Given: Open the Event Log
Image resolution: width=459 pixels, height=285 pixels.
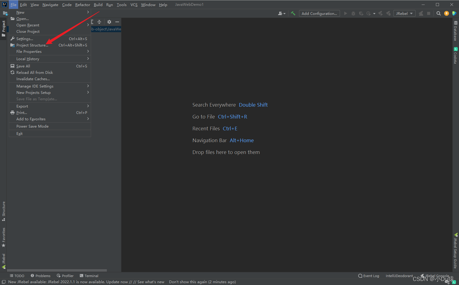Looking at the screenshot, I should [x=369, y=276].
